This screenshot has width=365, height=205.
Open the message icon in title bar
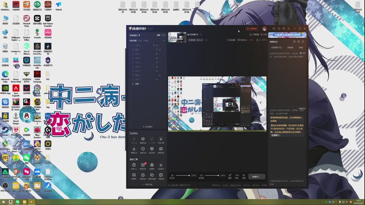(274, 29)
